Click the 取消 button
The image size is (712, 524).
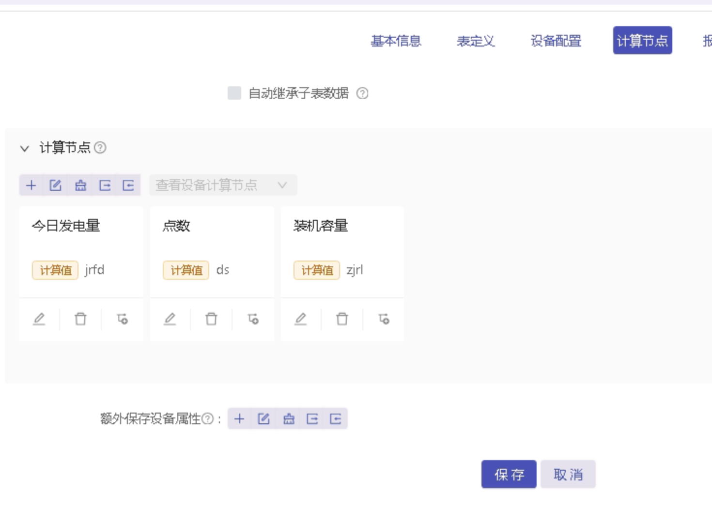pyautogui.click(x=568, y=474)
